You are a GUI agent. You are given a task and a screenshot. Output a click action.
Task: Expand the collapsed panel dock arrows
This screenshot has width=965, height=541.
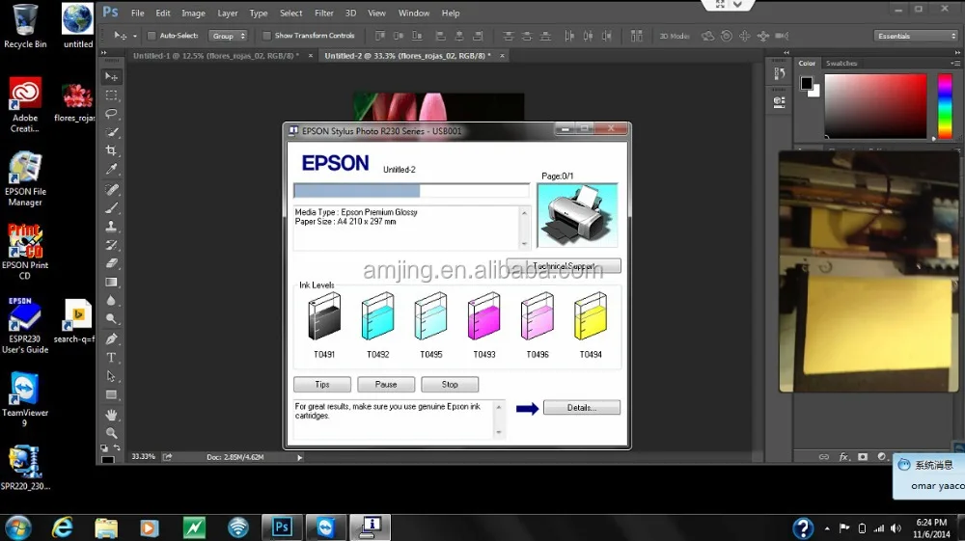(786, 53)
